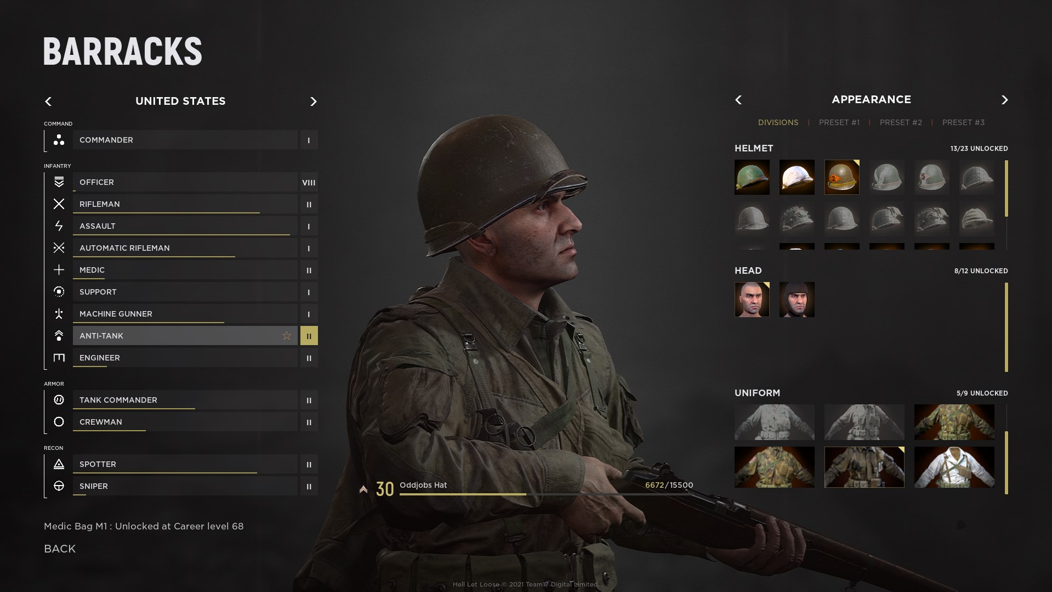This screenshot has width=1052, height=592.
Task: Toggle the favorite star on Anti-Tank
Action: 286,336
